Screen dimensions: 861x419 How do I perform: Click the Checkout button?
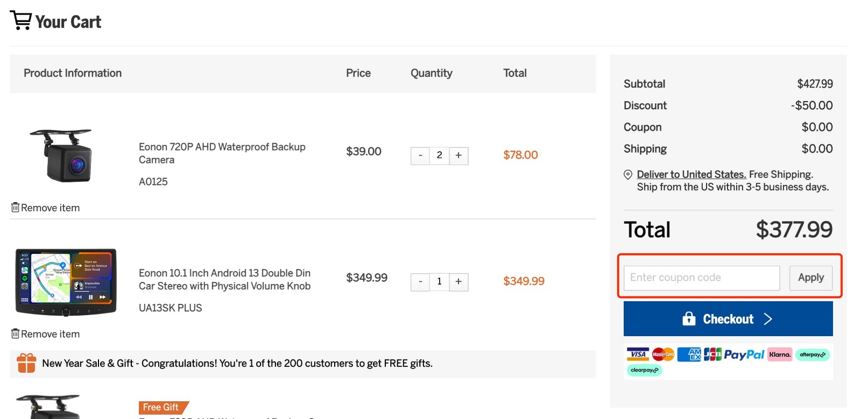728,318
